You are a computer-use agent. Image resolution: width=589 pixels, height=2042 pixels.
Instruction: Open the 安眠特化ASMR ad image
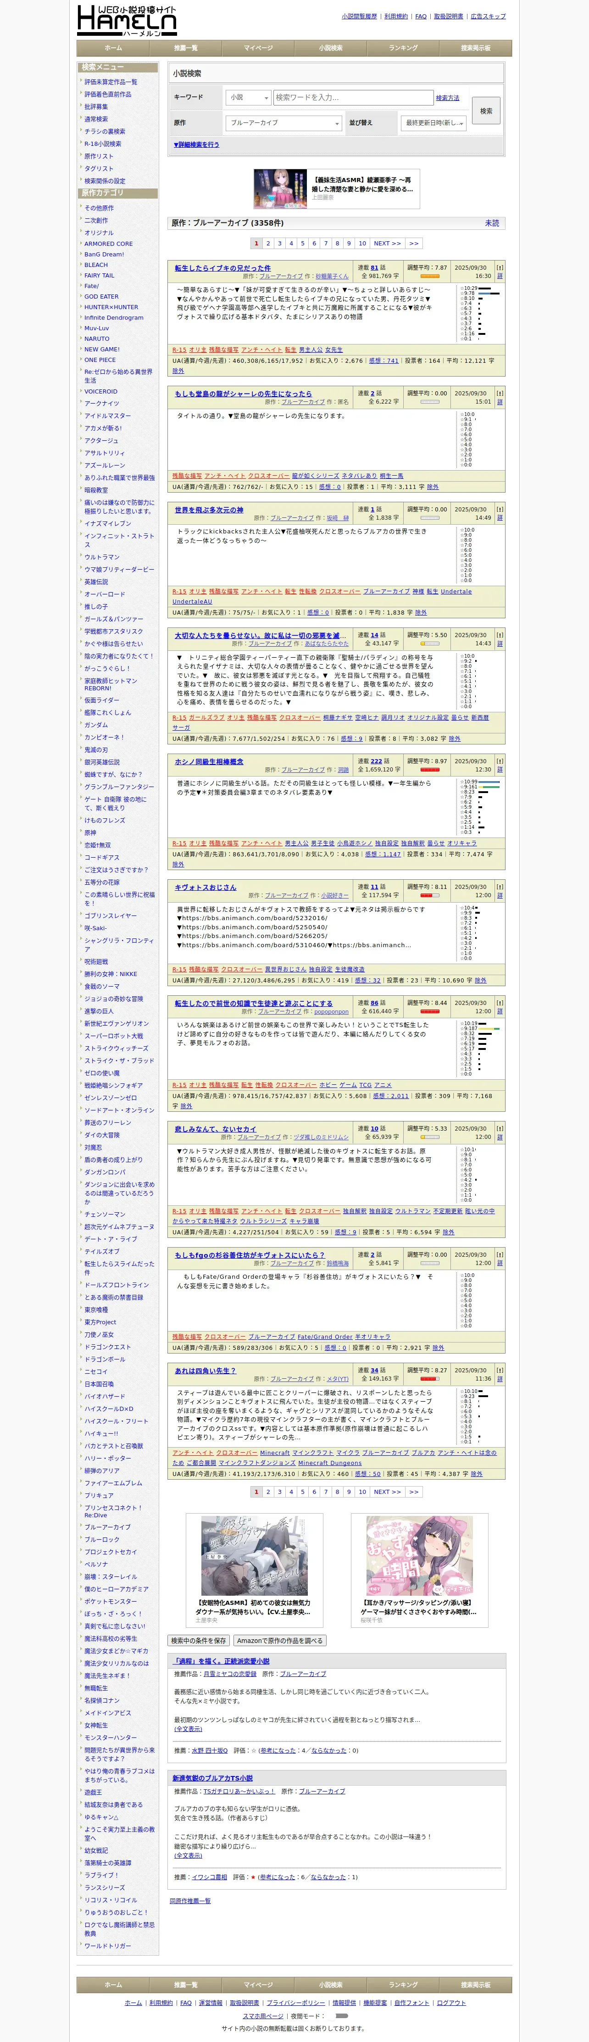click(x=254, y=1556)
